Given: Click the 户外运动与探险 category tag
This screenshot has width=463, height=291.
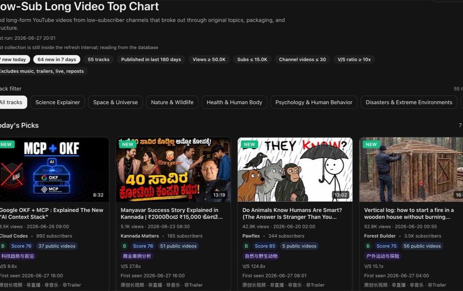Looking at the screenshot, I should 383,256.
